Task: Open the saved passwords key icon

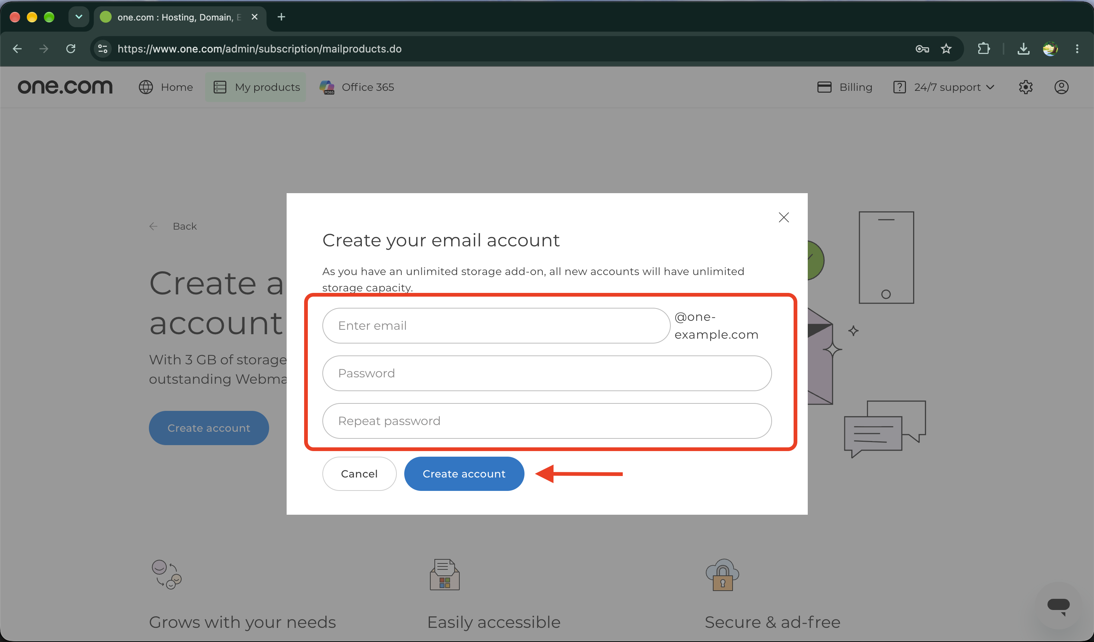Action: coord(922,49)
